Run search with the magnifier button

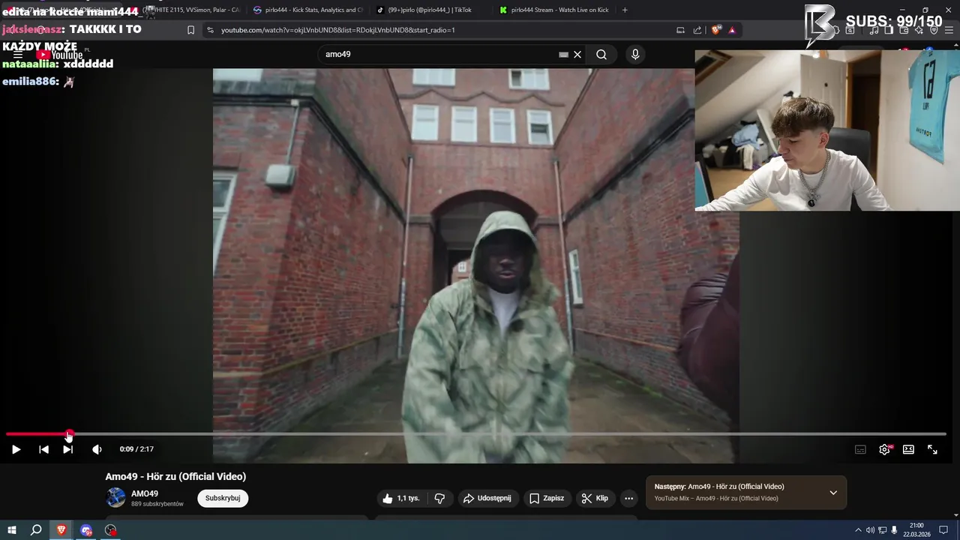point(601,54)
